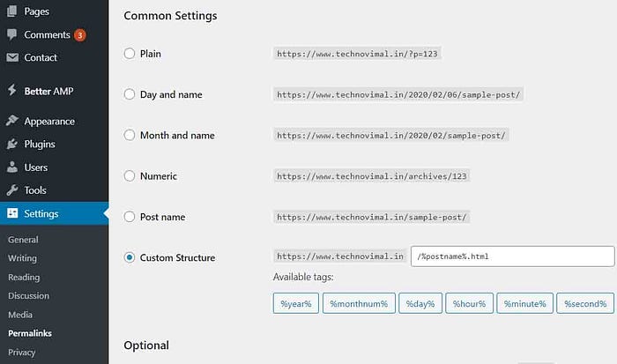The height and width of the screenshot is (364, 617).
Task: Choose the Post name radio button
Action: point(130,217)
